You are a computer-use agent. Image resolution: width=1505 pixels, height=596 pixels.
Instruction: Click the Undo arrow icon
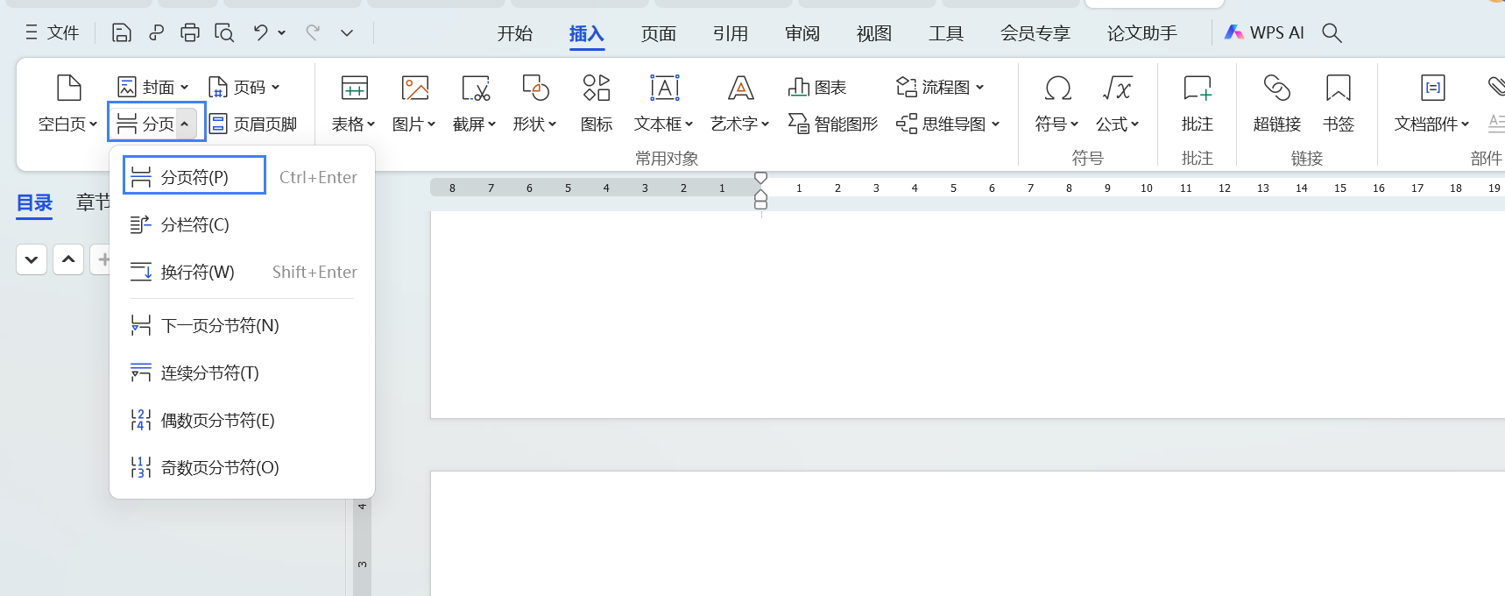click(x=260, y=33)
